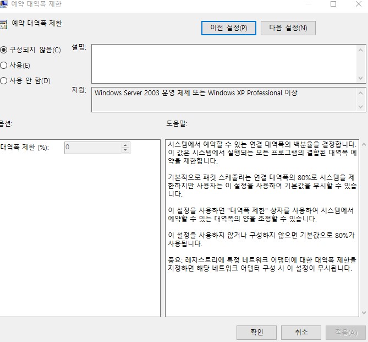Close the 예약 대역폭 제한 dialog
Viewport: 368px width, 342px height.
(x=358, y=4)
